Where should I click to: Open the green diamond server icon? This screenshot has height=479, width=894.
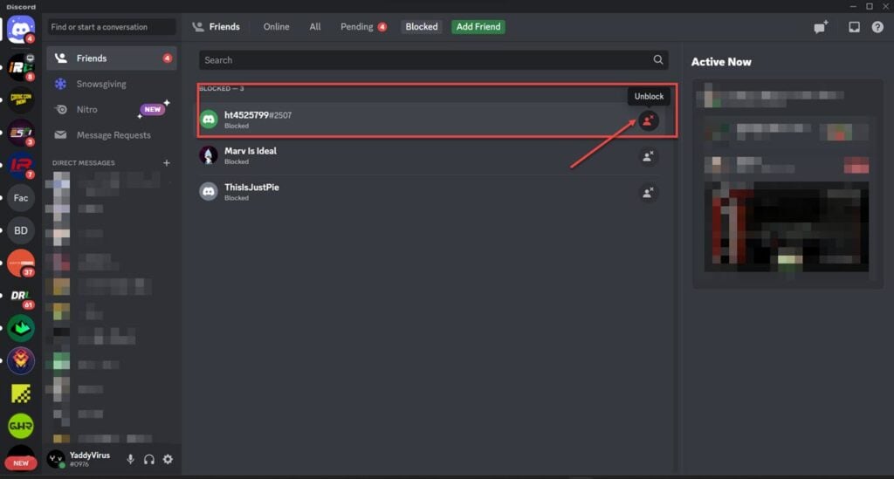[21, 328]
